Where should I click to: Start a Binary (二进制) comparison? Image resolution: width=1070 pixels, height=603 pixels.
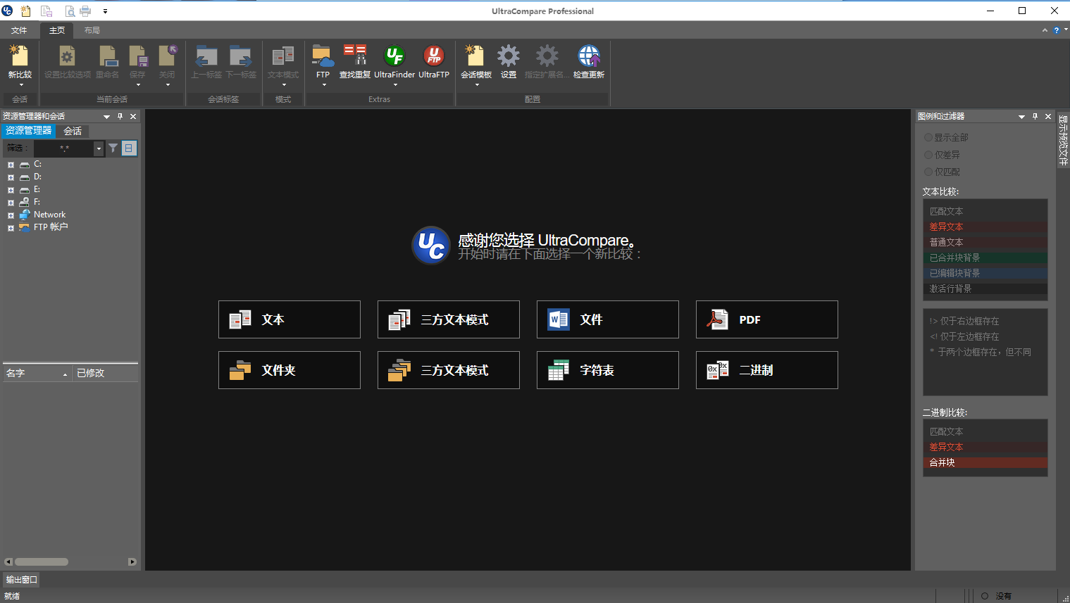click(766, 370)
